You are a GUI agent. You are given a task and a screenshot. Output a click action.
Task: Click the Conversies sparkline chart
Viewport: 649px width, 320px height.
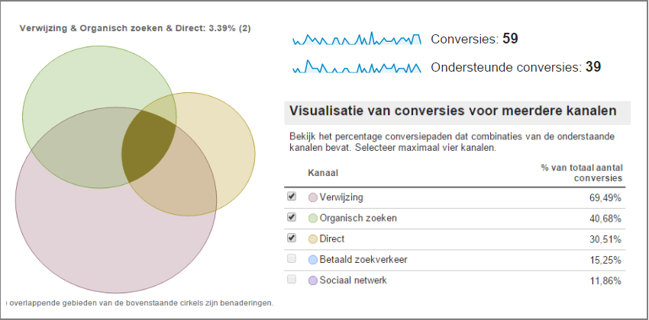click(357, 38)
